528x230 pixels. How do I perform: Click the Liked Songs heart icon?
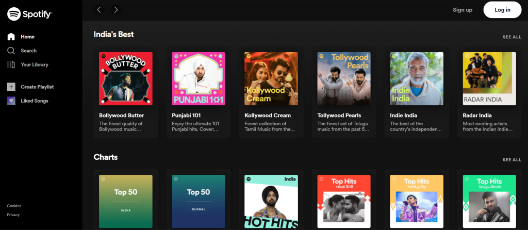point(11,101)
